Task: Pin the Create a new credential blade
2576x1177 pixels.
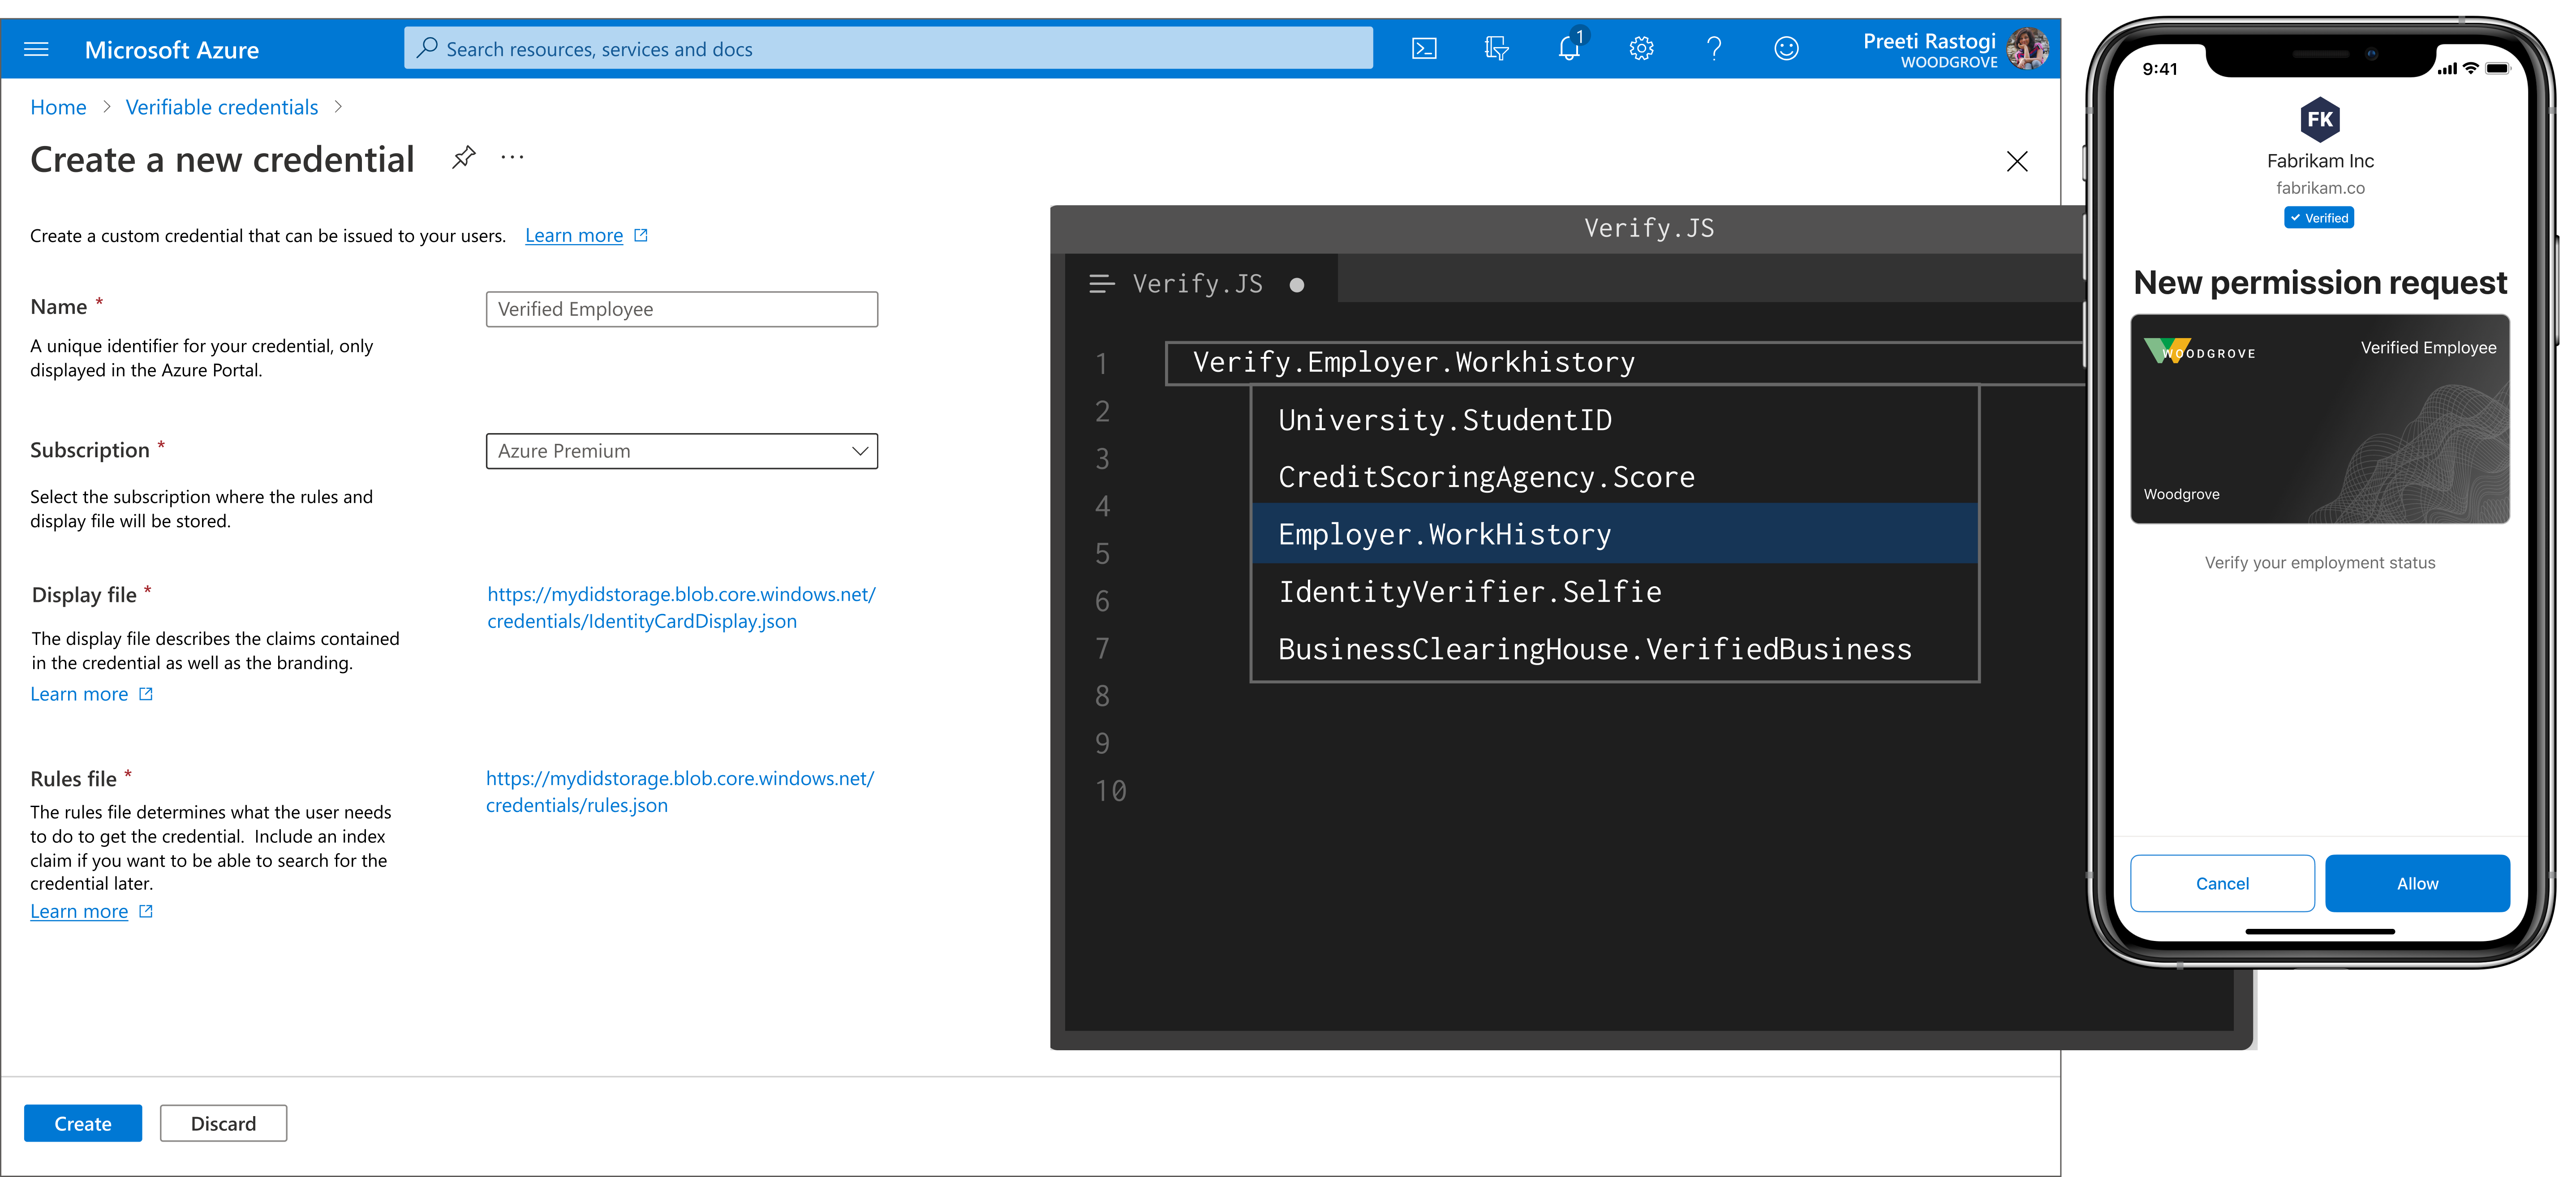Action: click(x=463, y=158)
